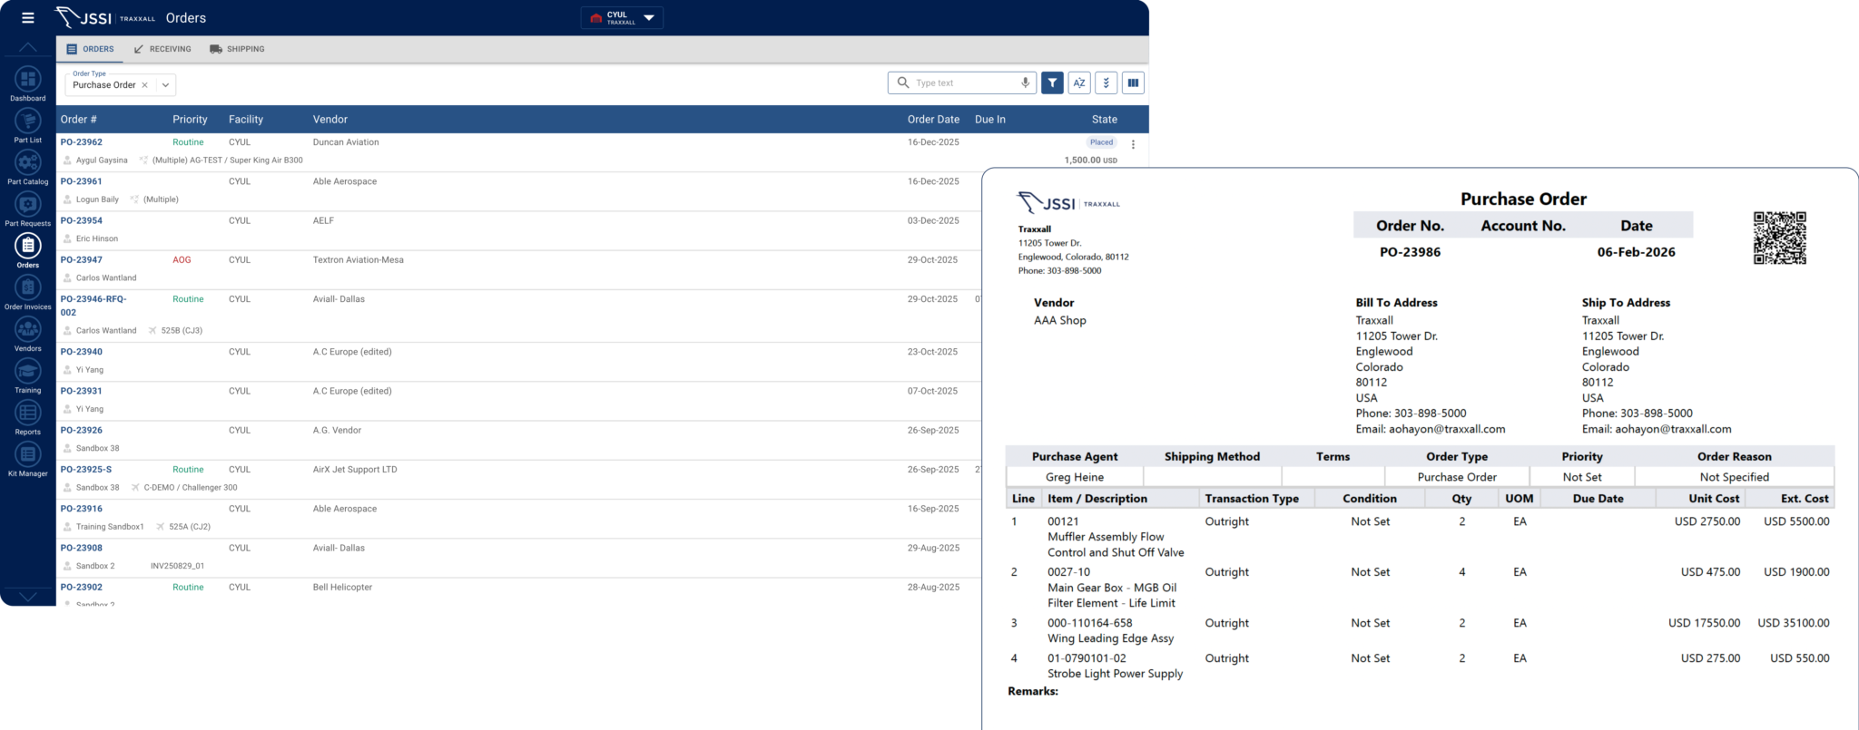Click the A-Z sort button
1859x730 pixels.
click(1079, 83)
